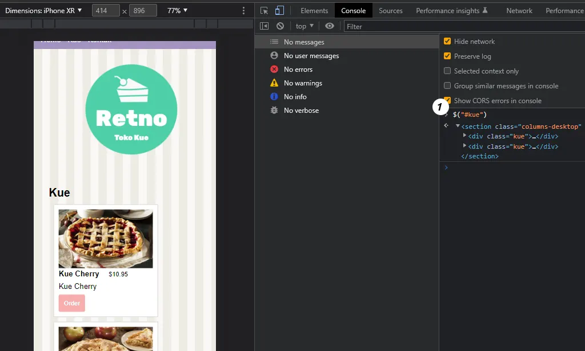Viewport: 585px width, 351px height.
Task: Click the Performance insights flask icon
Action: (485, 10)
